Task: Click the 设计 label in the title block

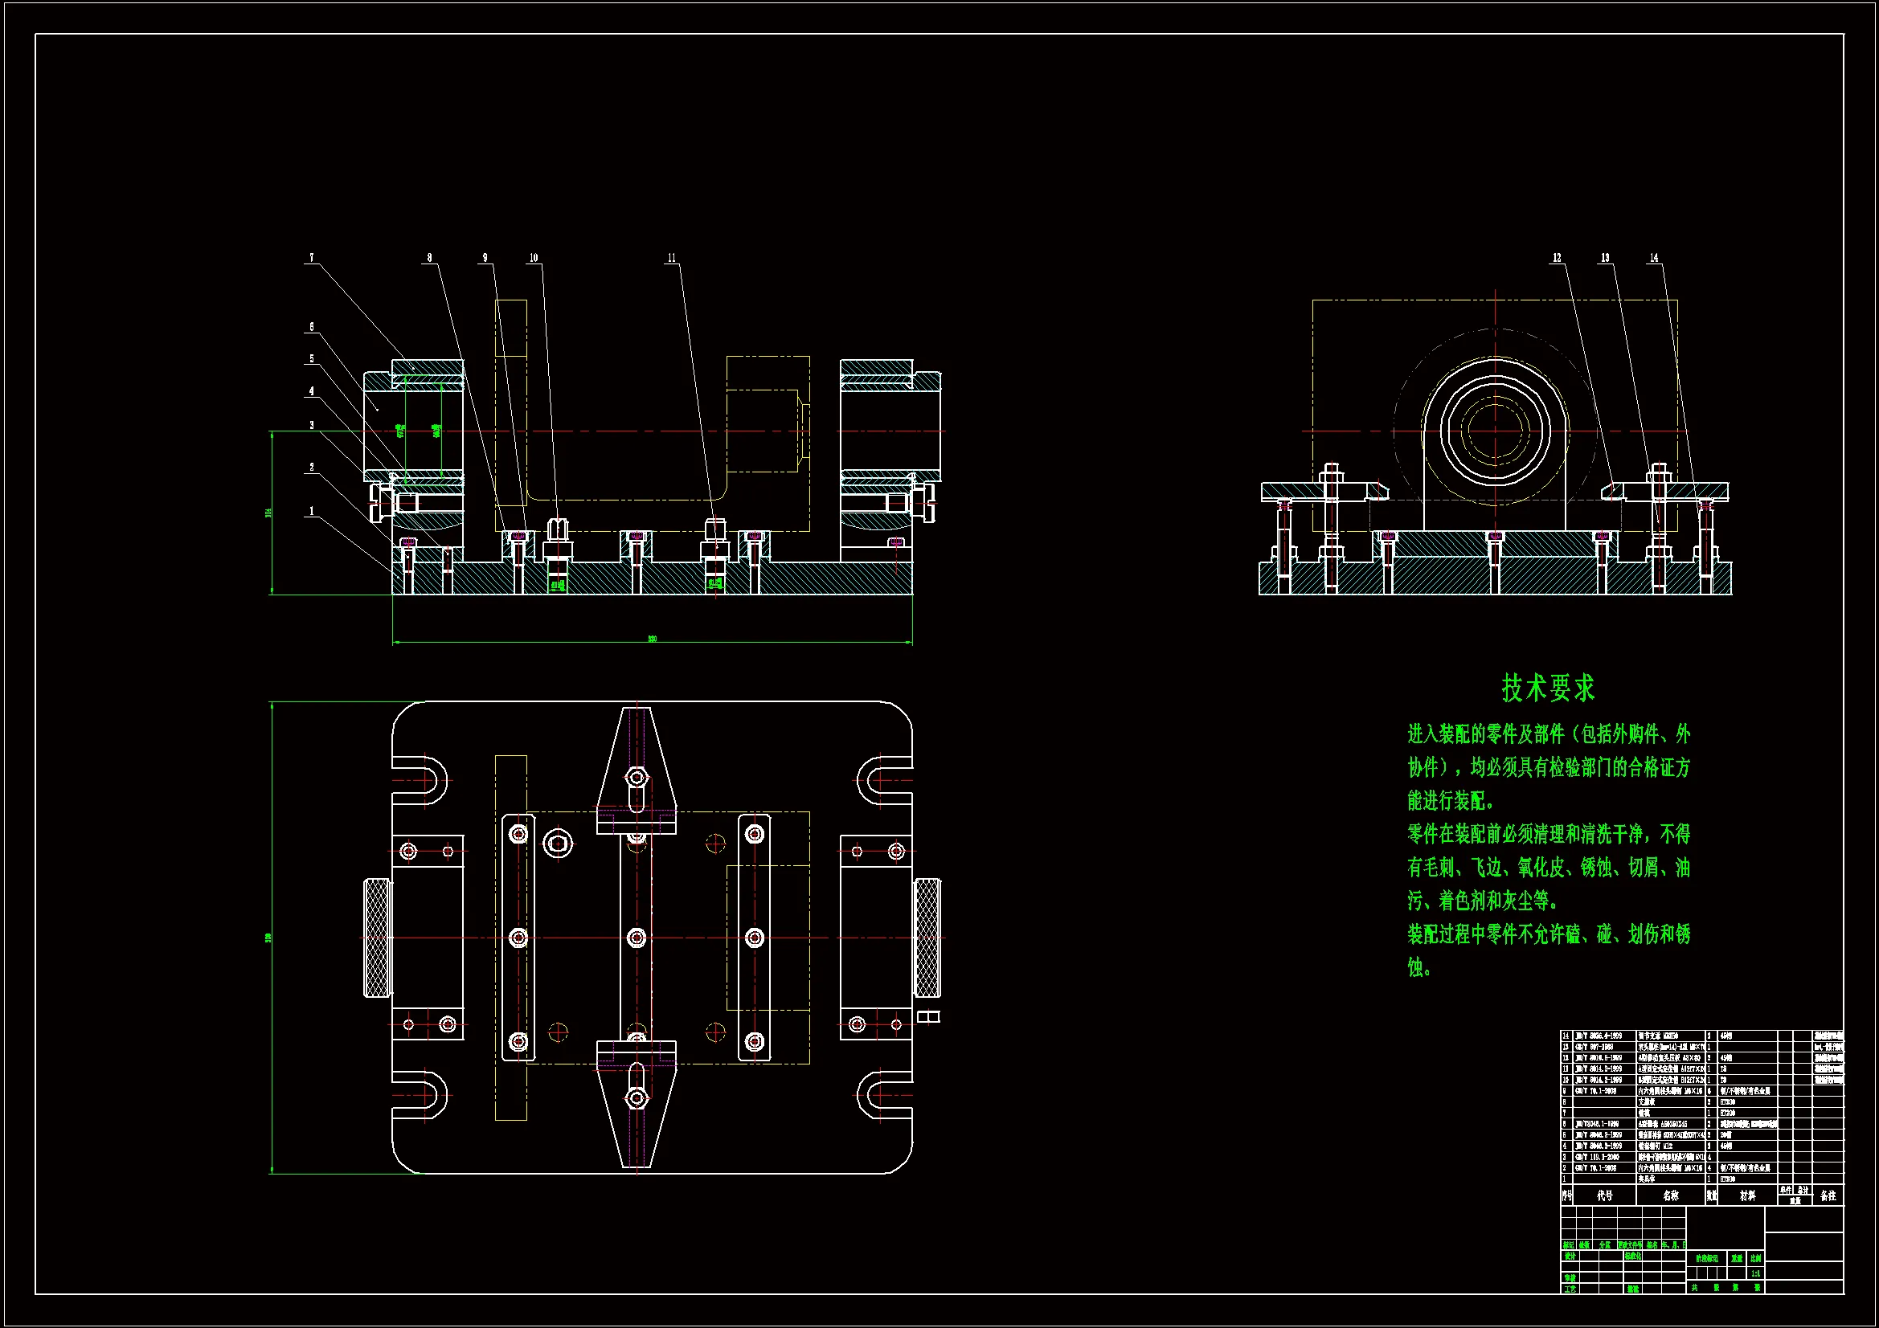Action: click(x=1570, y=1256)
